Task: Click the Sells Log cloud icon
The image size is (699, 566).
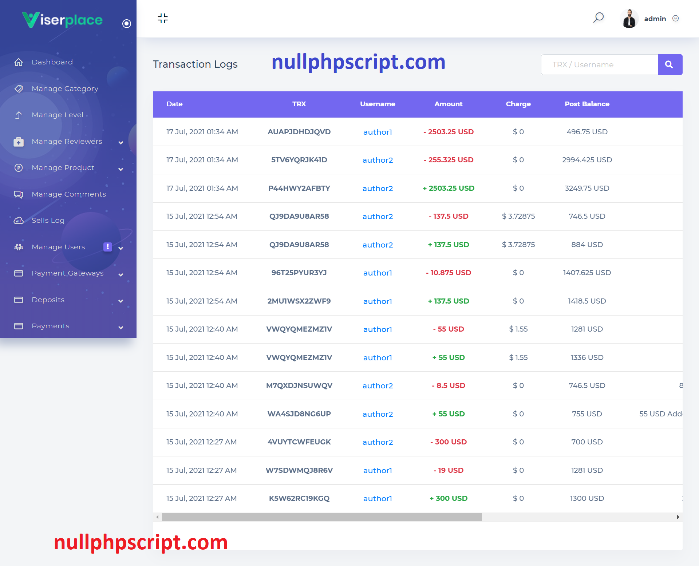Action: pyautogui.click(x=19, y=221)
